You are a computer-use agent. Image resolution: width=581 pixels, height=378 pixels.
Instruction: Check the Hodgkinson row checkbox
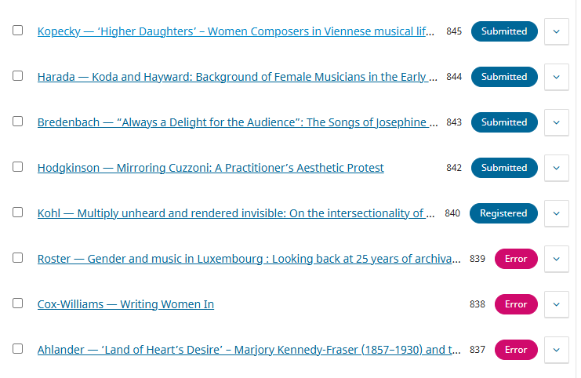17,167
